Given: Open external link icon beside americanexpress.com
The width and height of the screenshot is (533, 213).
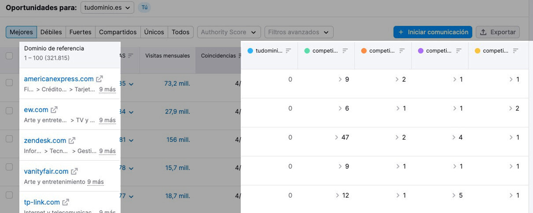Looking at the screenshot, I should (x=100, y=79).
